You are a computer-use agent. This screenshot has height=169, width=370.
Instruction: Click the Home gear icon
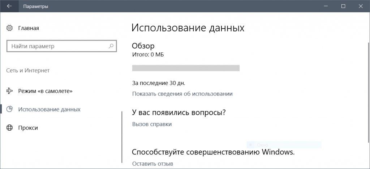[10, 28]
